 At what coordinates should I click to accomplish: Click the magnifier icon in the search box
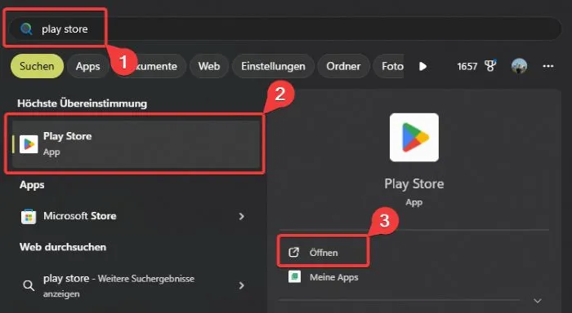pyautogui.click(x=26, y=29)
